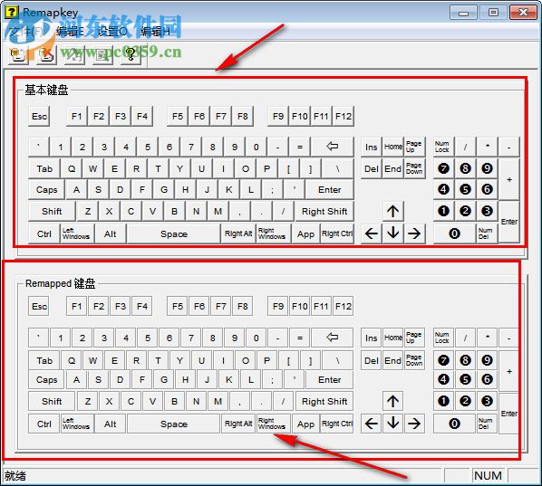Open the 设置O menu

(112, 32)
